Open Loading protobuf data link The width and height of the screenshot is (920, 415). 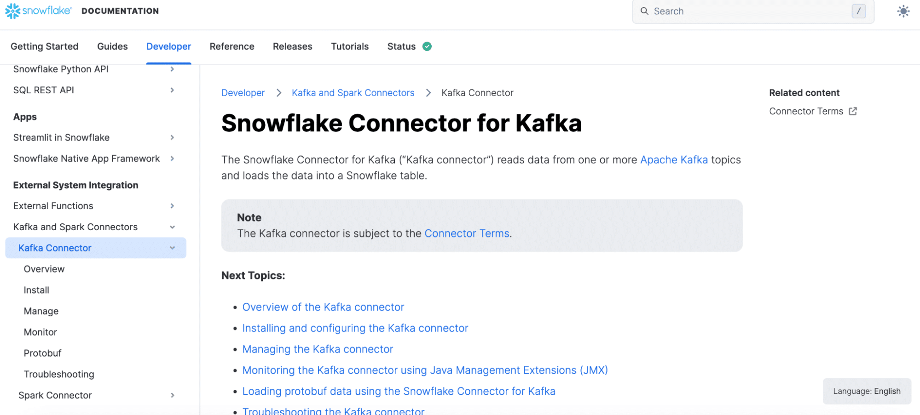pos(399,392)
